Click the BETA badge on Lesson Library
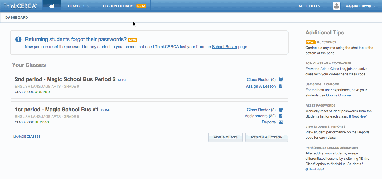The height and width of the screenshot is (179, 382). (x=141, y=6)
